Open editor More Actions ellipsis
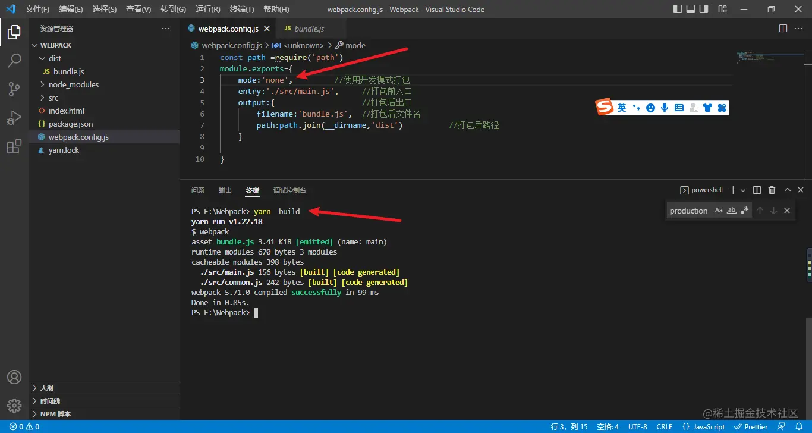 point(800,29)
